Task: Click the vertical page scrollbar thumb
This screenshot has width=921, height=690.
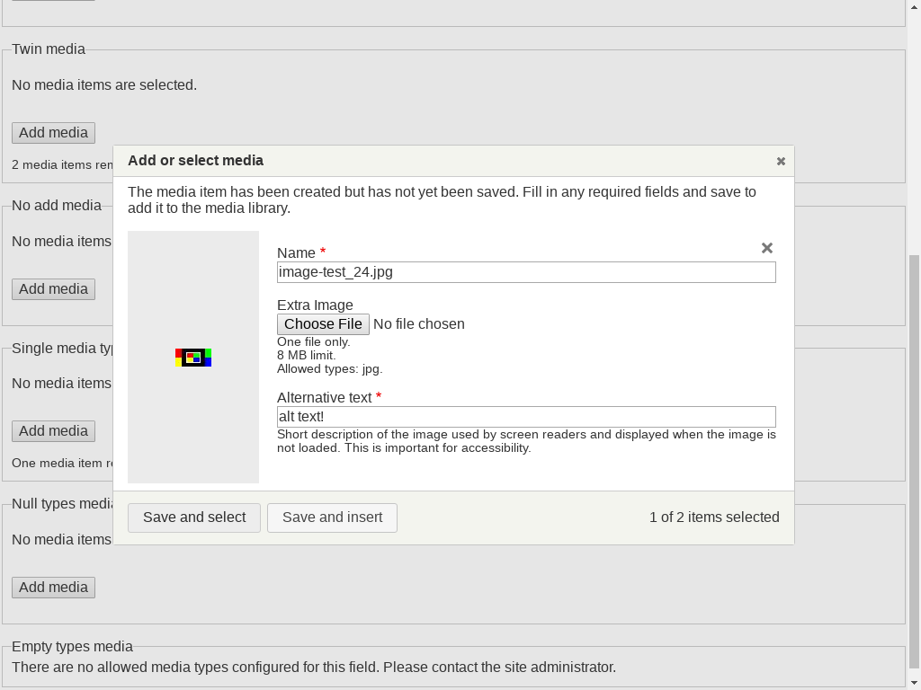Action: coord(915,449)
